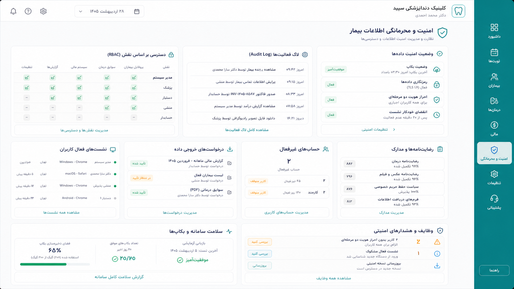Click the backup storage progress bar
514x289 pixels.
pyautogui.click(x=55, y=264)
